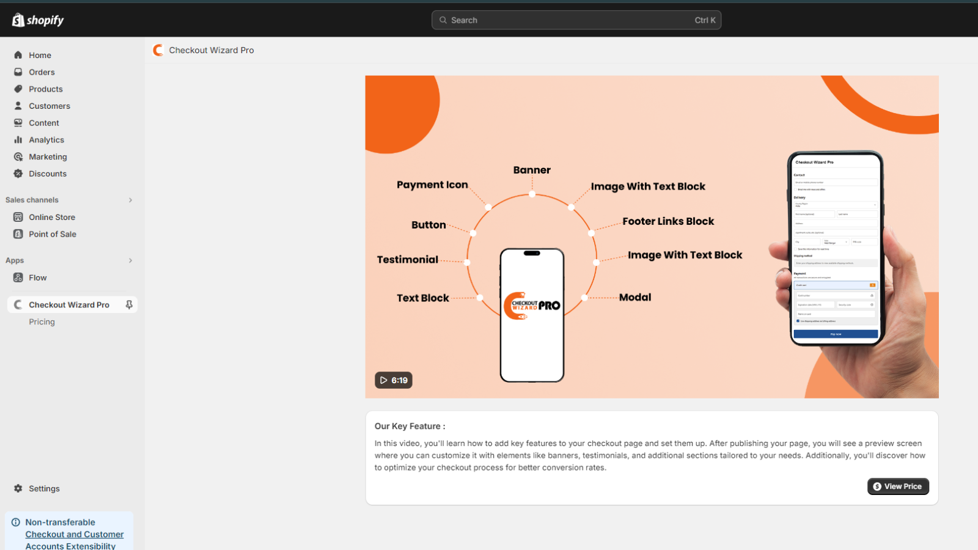Click the Analytics bar chart icon
This screenshot has height=550, width=978.
tap(18, 140)
